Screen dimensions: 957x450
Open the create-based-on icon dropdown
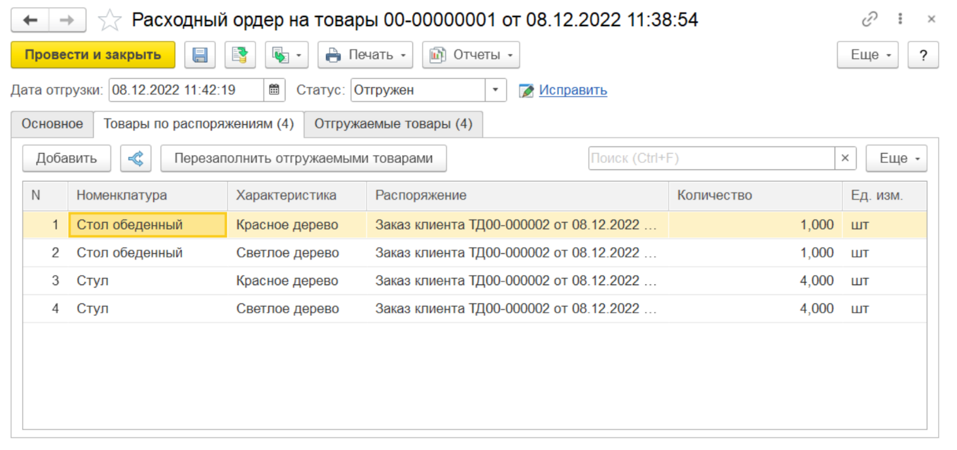pos(287,56)
